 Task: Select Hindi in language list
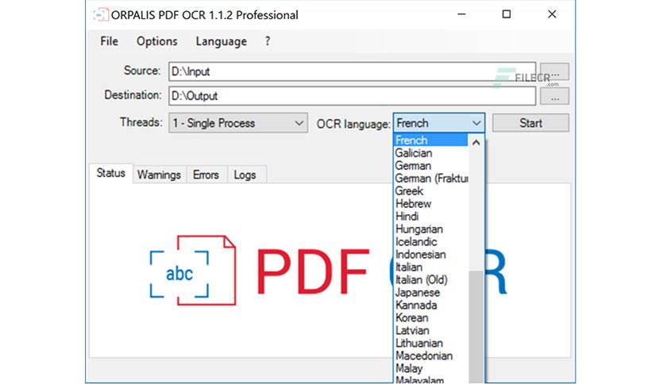(x=430, y=216)
